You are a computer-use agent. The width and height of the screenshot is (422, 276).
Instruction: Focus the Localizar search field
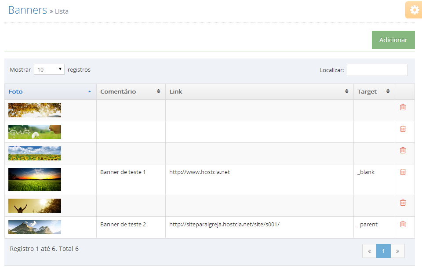(377, 70)
